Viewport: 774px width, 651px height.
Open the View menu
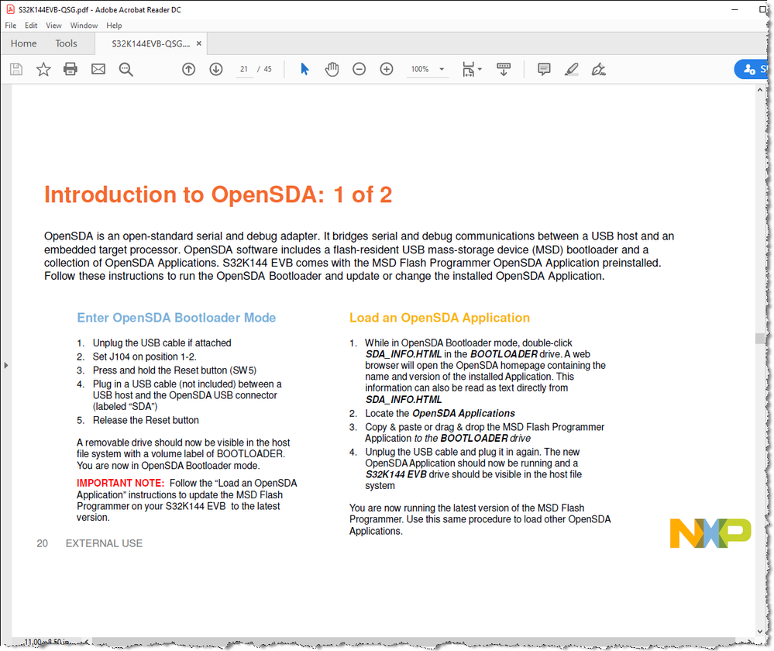tap(53, 25)
